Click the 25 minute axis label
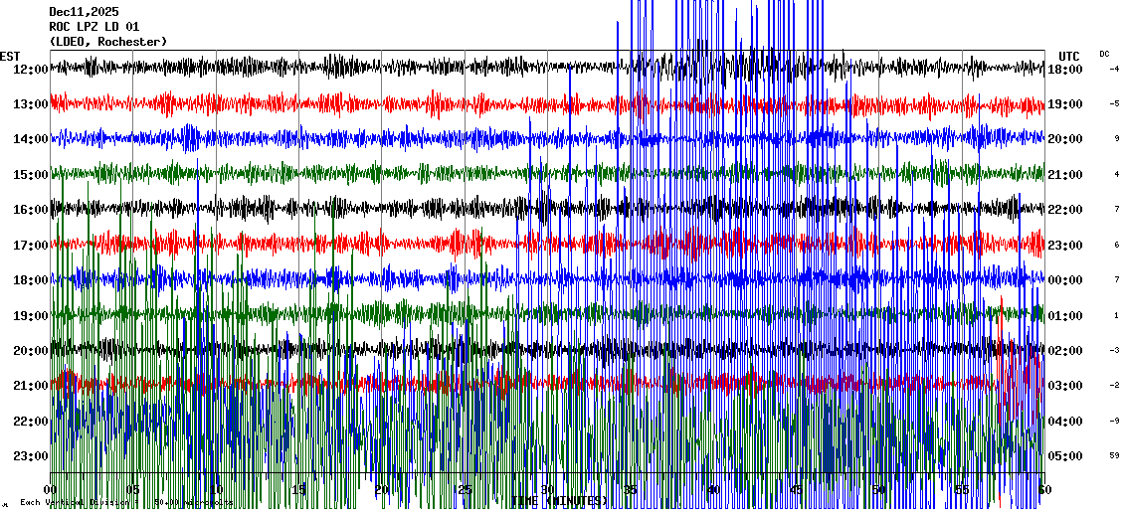The width and height of the screenshot is (1124, 516). click(x=465, y=490)
